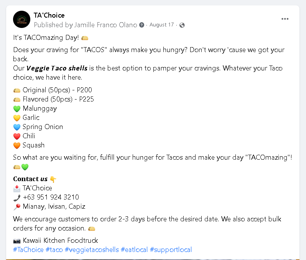This screenshot has width=306, height=260.
Task: Click the #eatlocal hashtag
Action: 134,250
